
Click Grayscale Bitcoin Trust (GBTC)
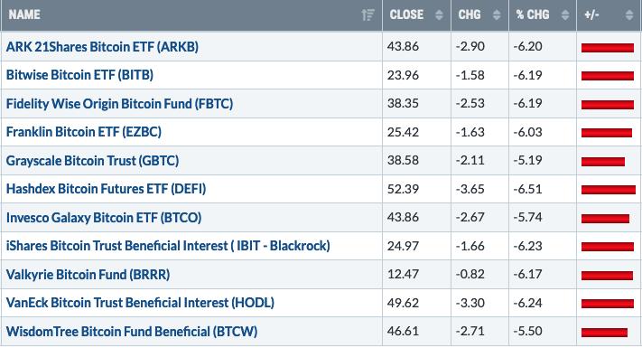[92, 161]
